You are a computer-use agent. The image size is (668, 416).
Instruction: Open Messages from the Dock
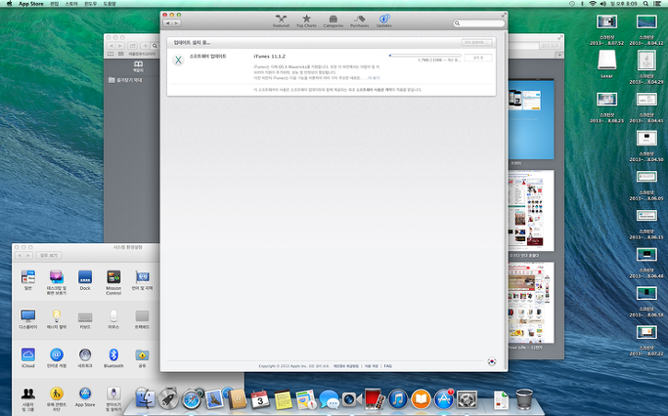(329, 399)
